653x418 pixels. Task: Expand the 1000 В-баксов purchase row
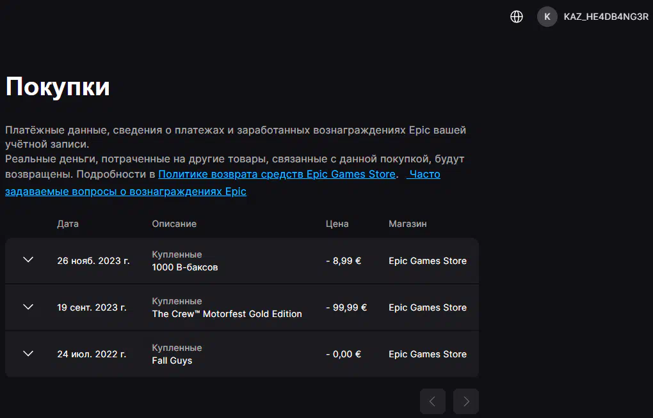point(28,260)
